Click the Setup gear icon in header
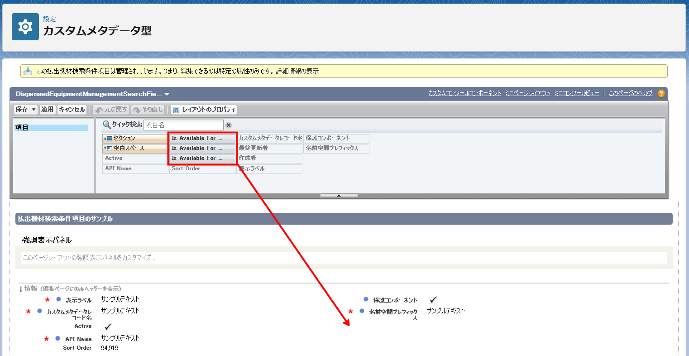Screen dimensions: 689x356 25,27
